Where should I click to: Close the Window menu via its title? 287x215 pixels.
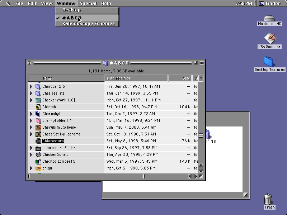66,4
